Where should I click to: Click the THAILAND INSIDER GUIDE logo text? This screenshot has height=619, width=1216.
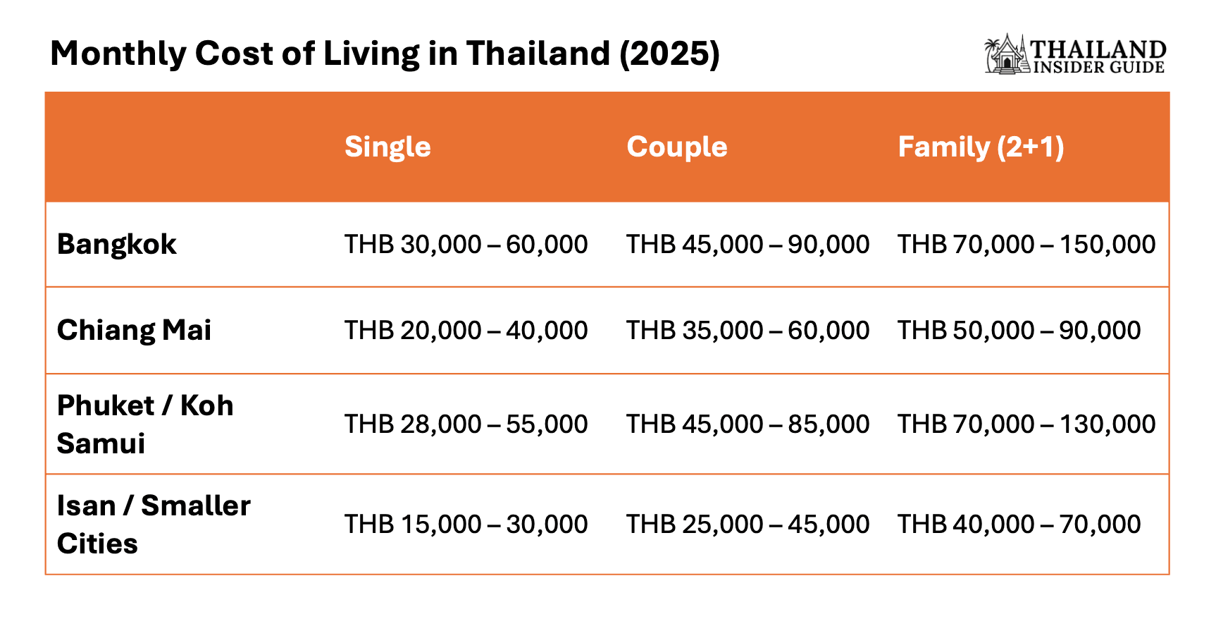(x=1098, y=56)
